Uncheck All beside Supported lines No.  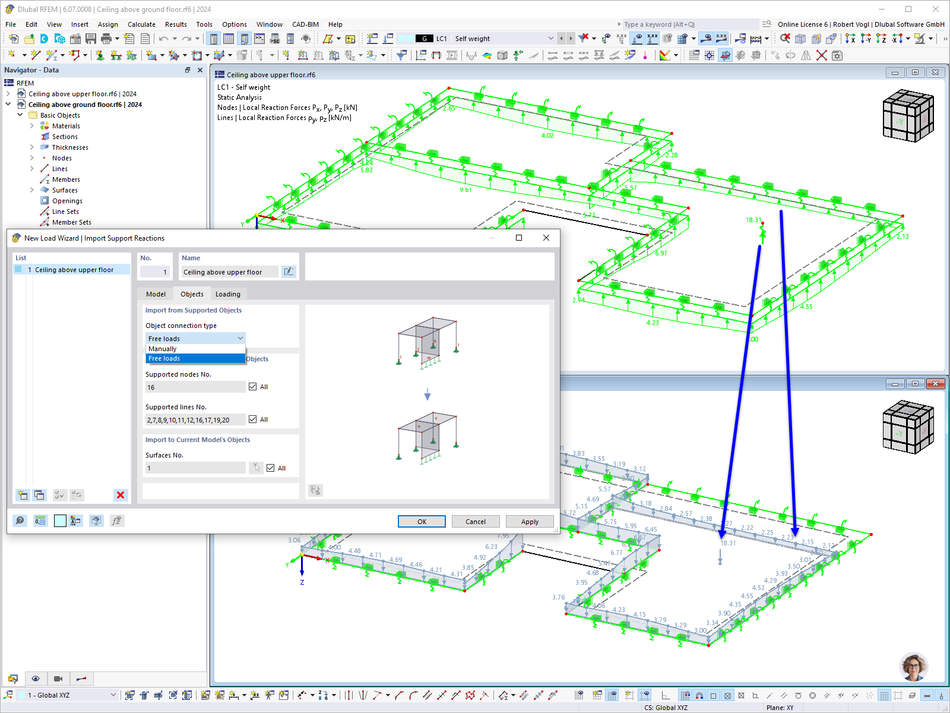point(253,419)
